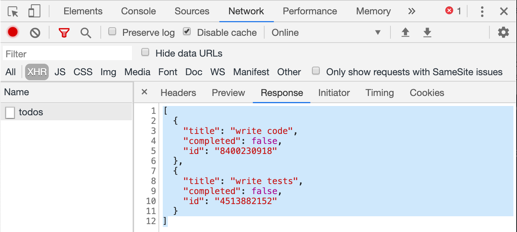Screen dimensions: 517x232
Task: Check Hide data URLs
Action: coord(145,53)
